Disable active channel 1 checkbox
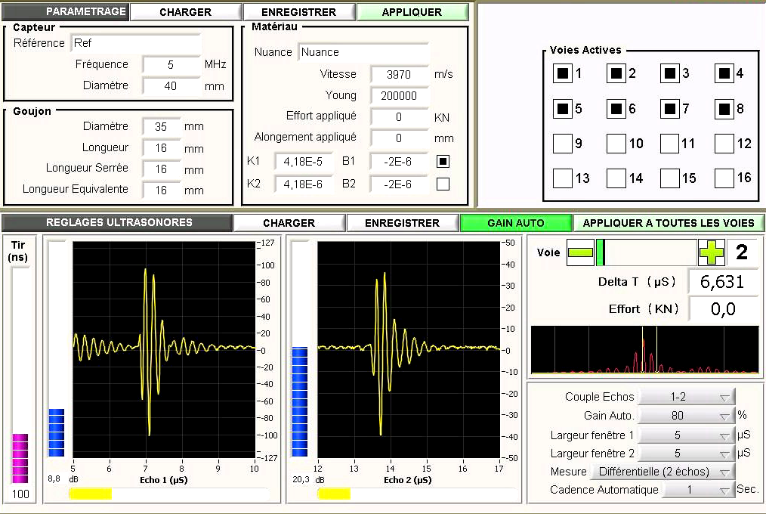The width and height of the screenshot is (766, 514). [562, 73]
